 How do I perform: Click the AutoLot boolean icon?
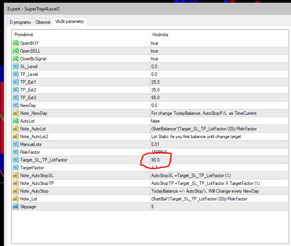(15, 121)
